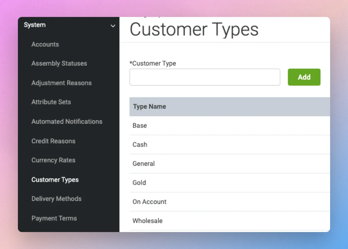Select the Cash customer type row
This screenshot has height=249, width=348.
(x=230, y=145)
